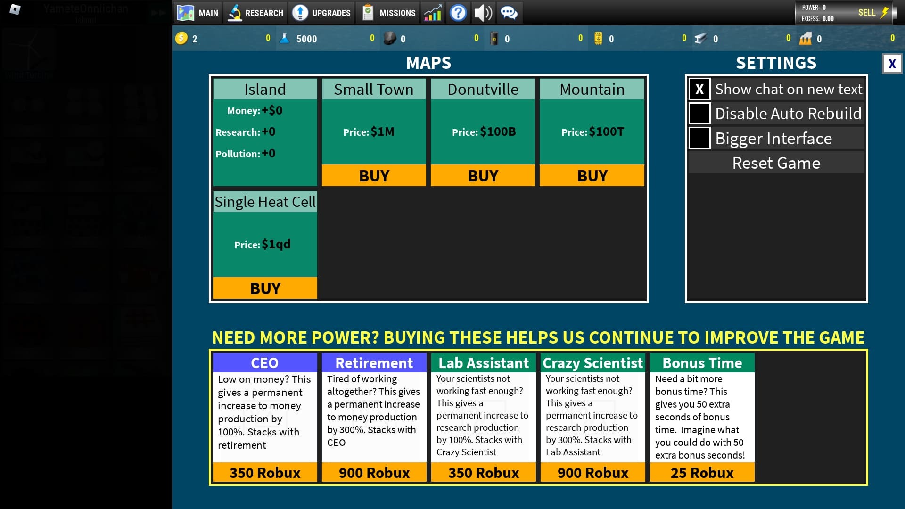This screenshot has width=905, height=509.
Task: Click the Reset Game button
Action: point(776,163)
